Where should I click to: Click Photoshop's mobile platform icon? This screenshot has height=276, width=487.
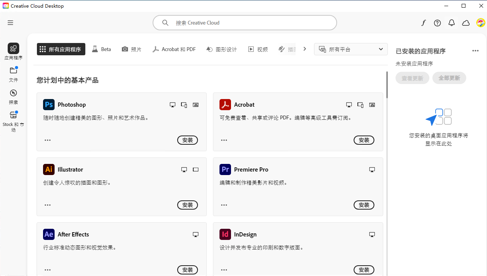tap(184, 105)
